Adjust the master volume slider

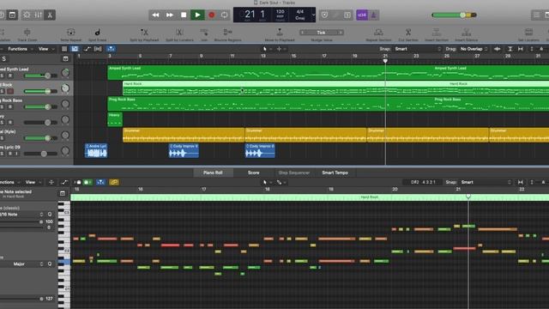point(454,15)
